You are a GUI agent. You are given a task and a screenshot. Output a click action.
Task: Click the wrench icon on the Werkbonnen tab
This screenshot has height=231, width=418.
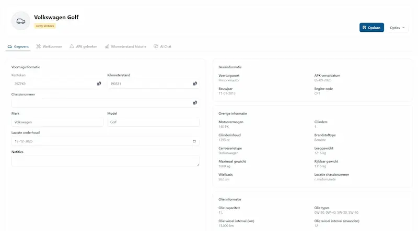[x=38, y=46]
